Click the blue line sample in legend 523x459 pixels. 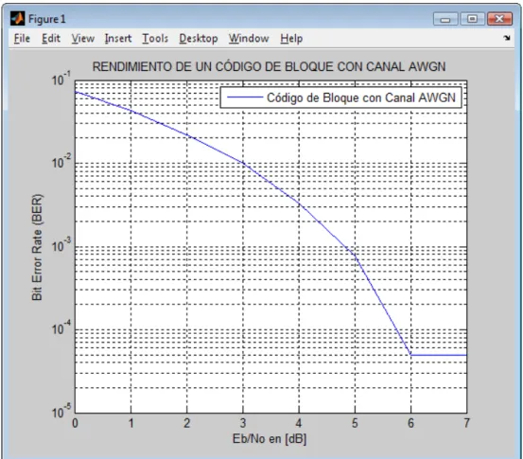[x=245, y=97]
